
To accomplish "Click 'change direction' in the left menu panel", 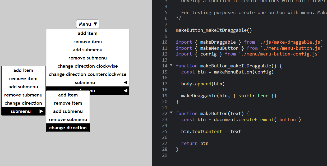I will [x=23, y=103].
